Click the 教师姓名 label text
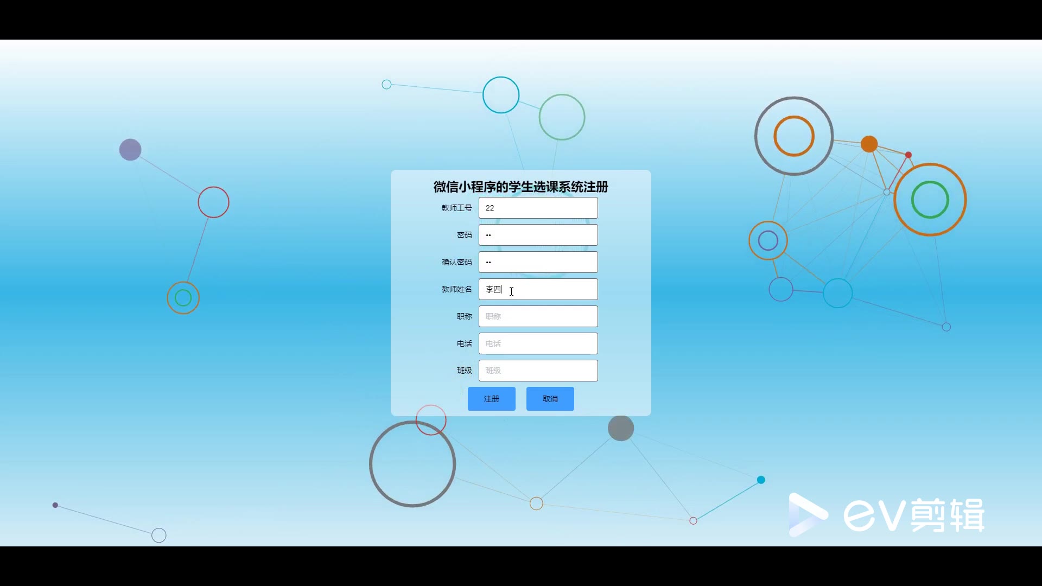Viewport: 1042px width, 586px height. (456, 289)
